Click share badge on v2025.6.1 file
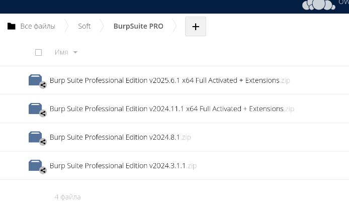This screenshot has width=349, height=207. (43, 85)
